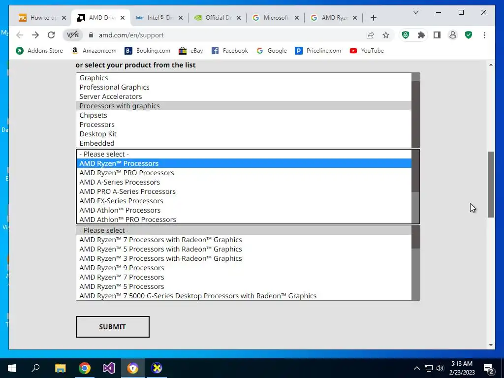This screenshot has height=378, width=504.
Task: Open the Facebook bookmark
Action: pyautogui.click(x=230, y=51)
